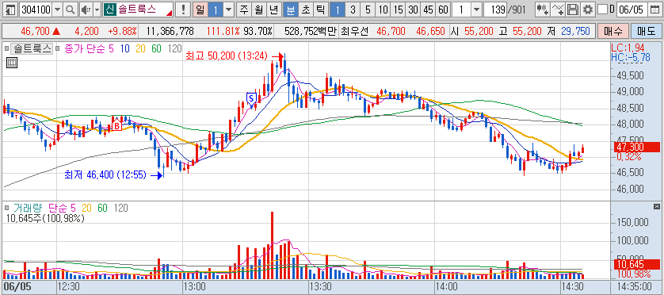The height and width of the screenshot is (295, 664).
Task: Select the 분 minute chart mode
Action: (x=290, y=10)
